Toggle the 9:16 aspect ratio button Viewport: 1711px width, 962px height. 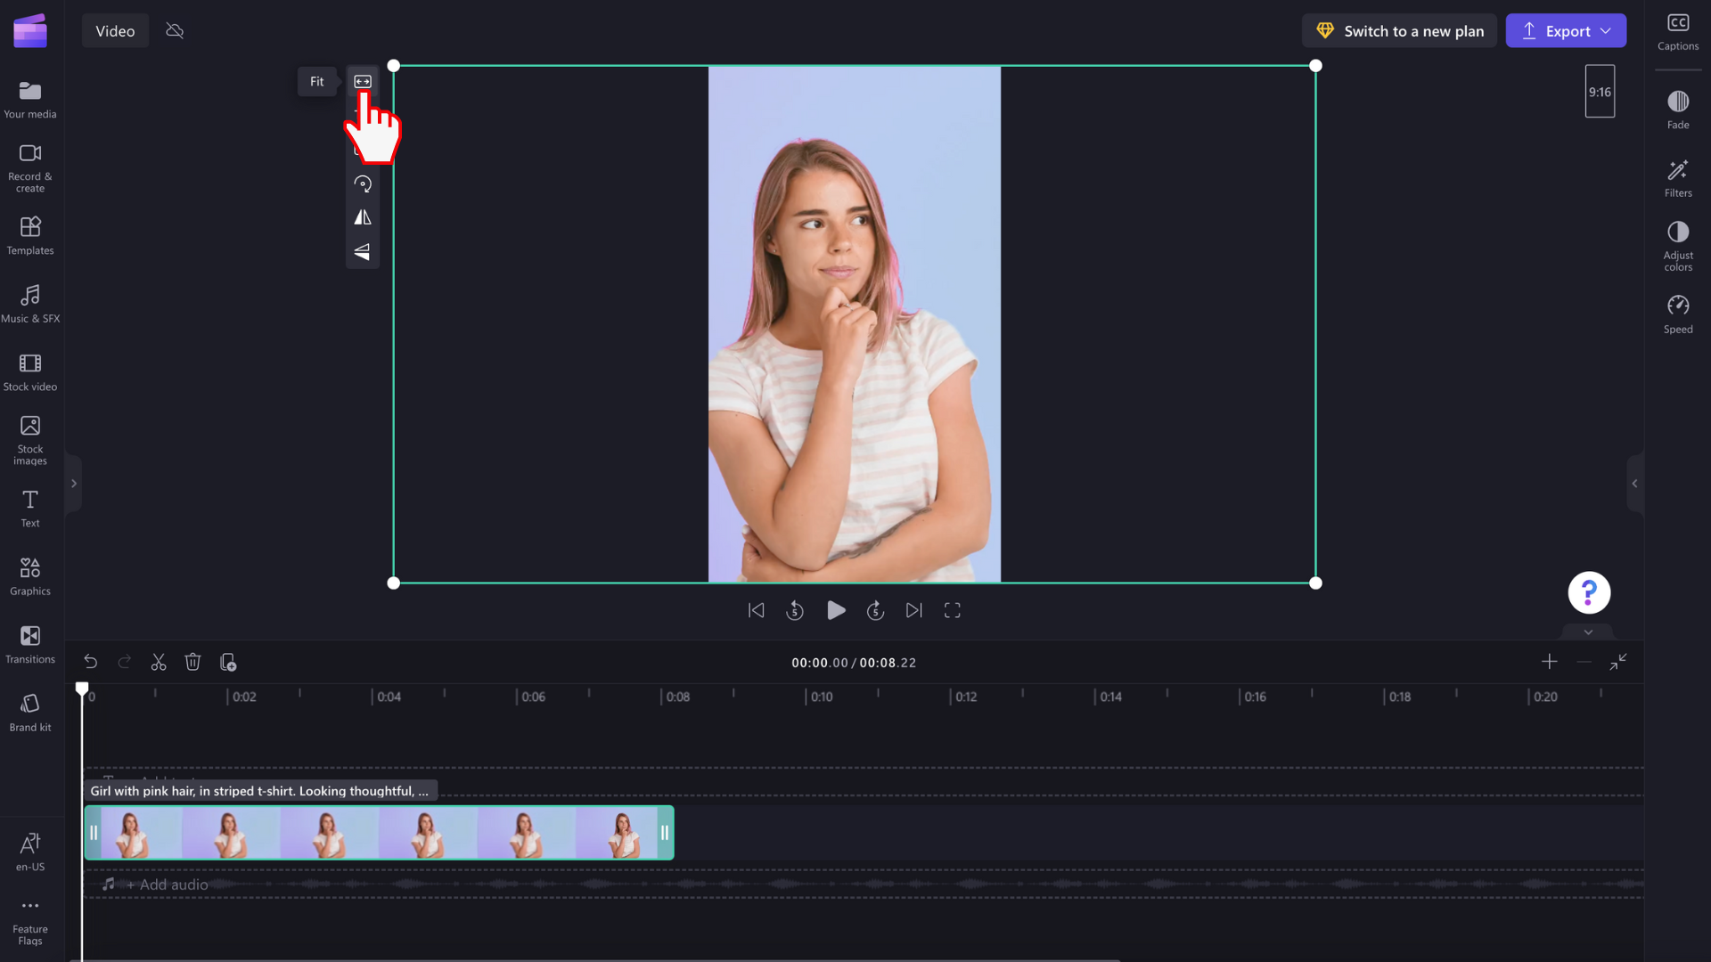click(1600, 92)
